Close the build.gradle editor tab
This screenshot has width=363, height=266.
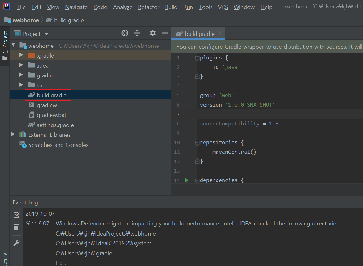(x=220, y=33)
